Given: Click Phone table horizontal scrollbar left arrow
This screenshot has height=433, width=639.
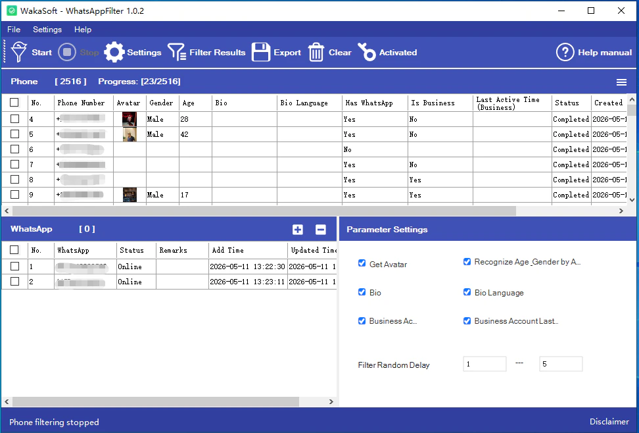Looking at the screenshot, I should [x=7, y=211].
